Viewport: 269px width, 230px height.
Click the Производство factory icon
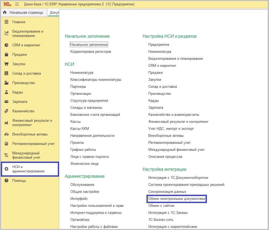click(7, 83)
